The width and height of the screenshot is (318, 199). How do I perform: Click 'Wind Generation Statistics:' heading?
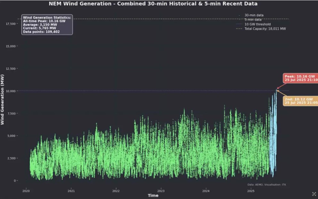(x=47, y=18)
